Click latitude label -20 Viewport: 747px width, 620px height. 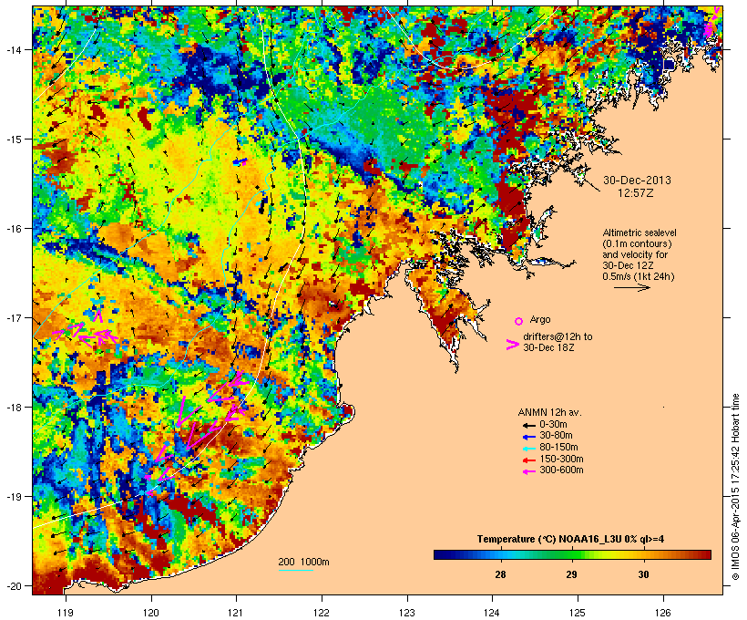pos(13,586)
